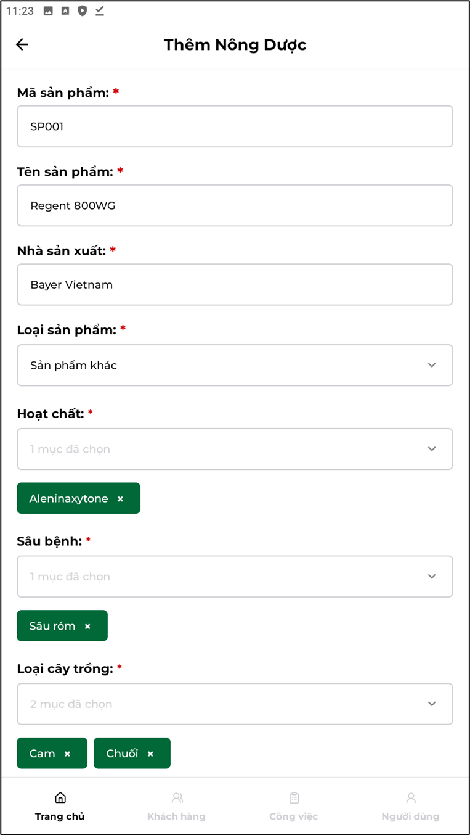Expand the Hoạt chất dropdown
470x835 pixels.
point(235,449)
